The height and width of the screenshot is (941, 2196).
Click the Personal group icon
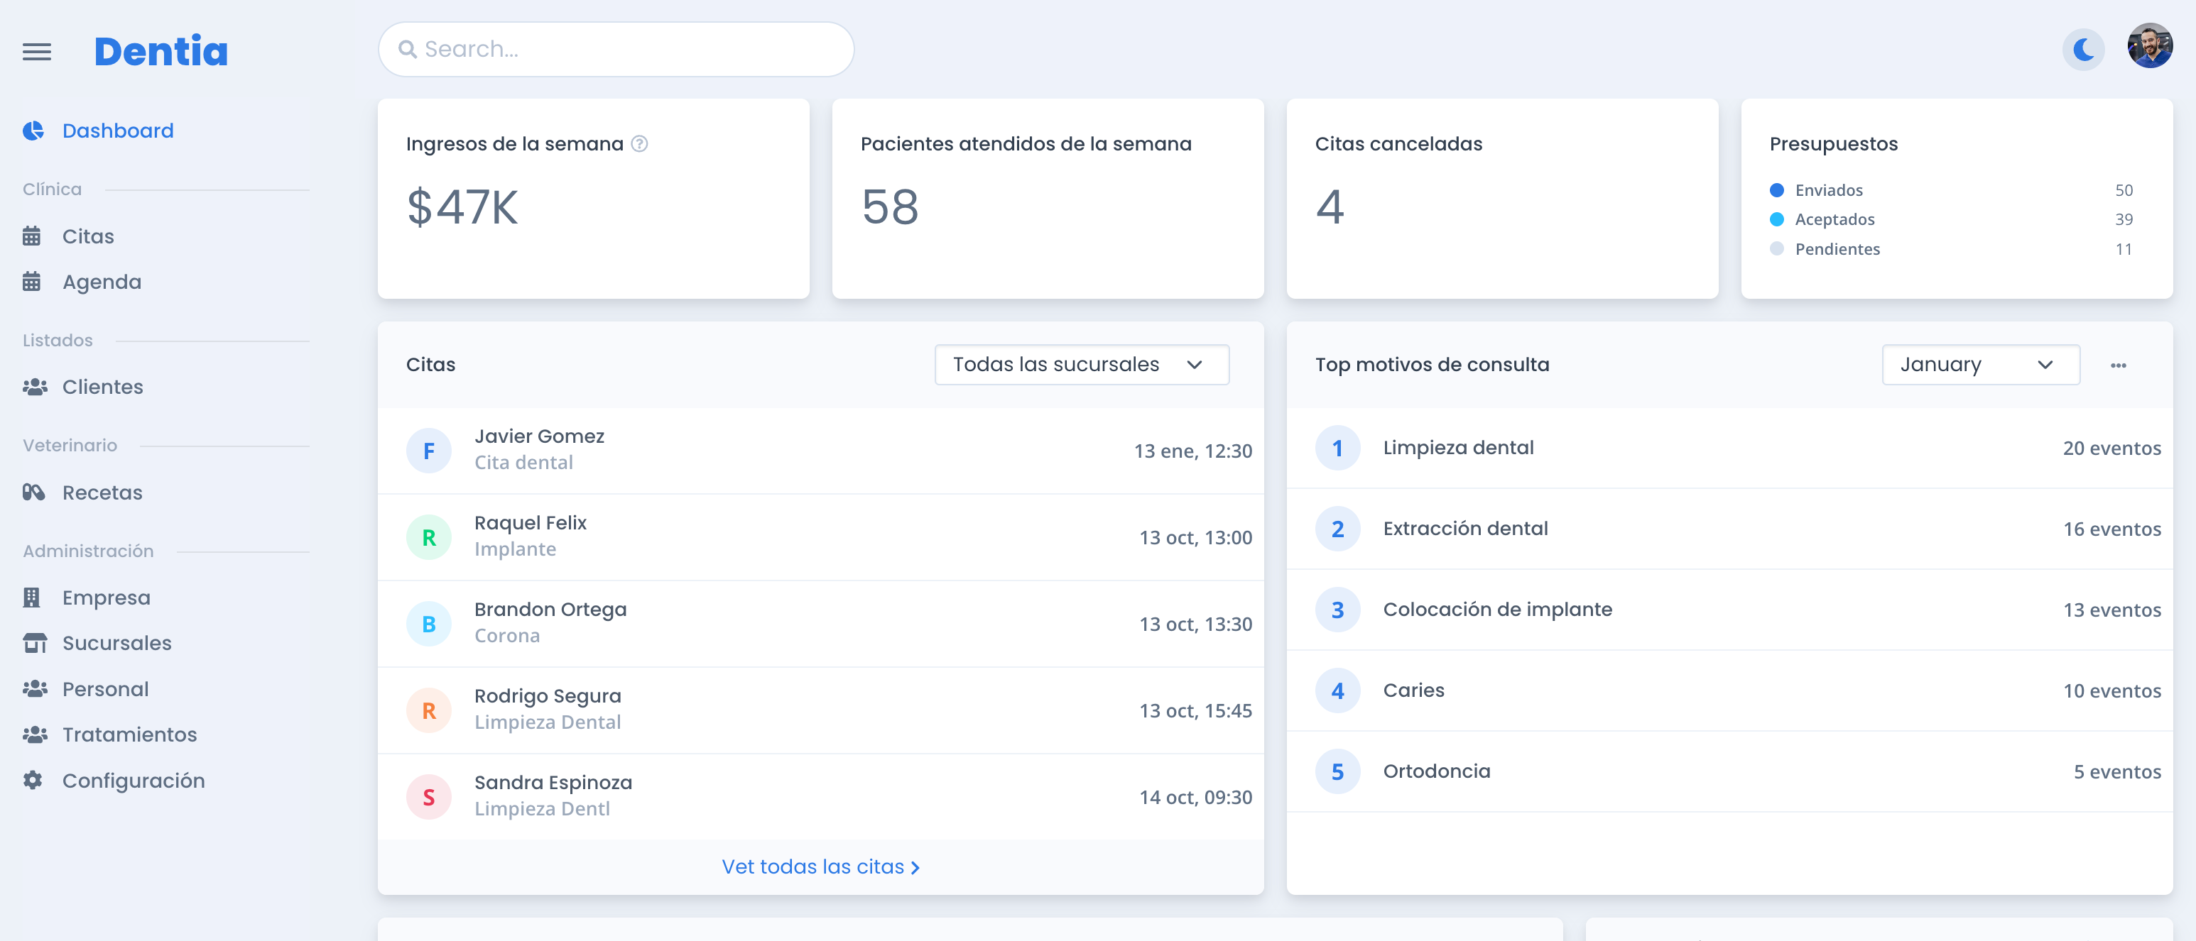[x=35, y=689]
